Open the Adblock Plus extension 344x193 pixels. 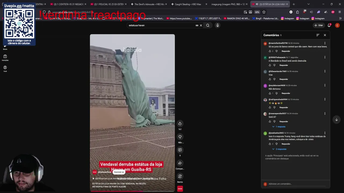click(333, 12)
